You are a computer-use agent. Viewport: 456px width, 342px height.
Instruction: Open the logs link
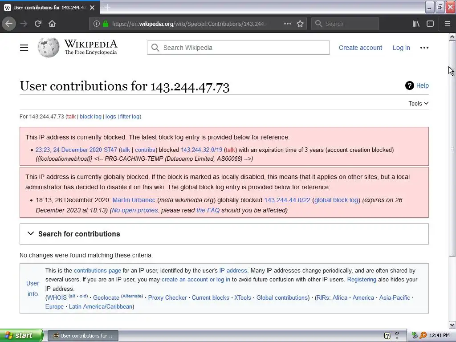tap(110, 117)
